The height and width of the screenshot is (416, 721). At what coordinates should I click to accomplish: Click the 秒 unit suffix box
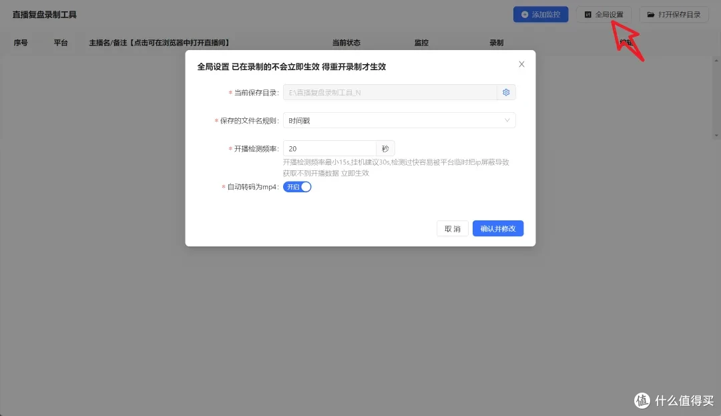point(385,149)
